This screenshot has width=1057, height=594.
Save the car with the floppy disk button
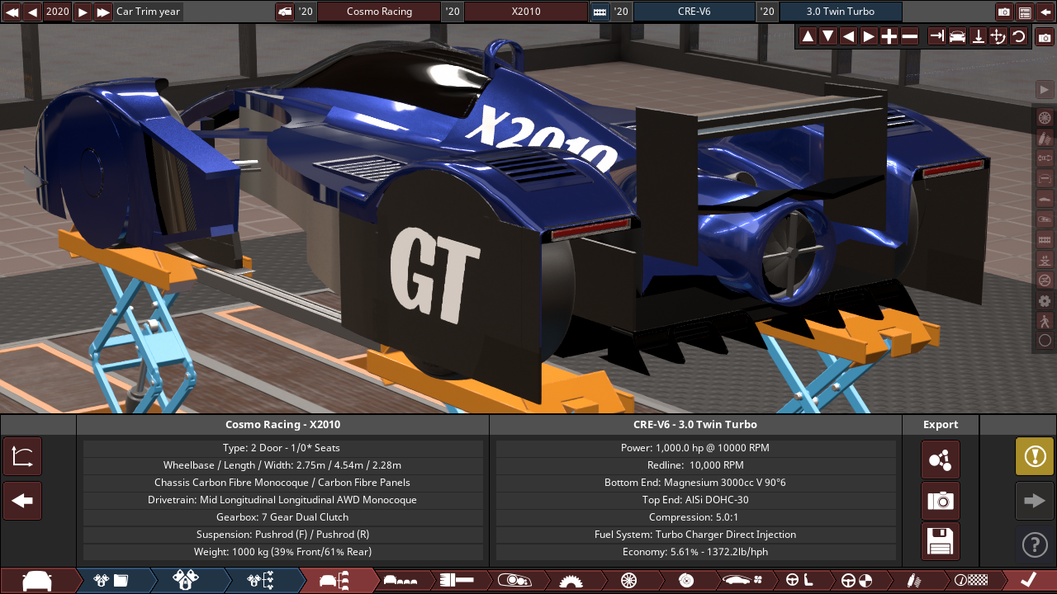[941, 542]
